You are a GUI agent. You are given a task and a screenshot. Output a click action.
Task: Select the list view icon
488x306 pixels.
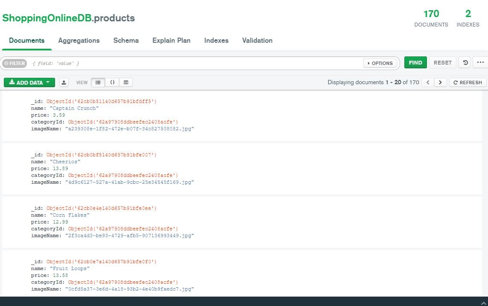click(x=98, y=82)
